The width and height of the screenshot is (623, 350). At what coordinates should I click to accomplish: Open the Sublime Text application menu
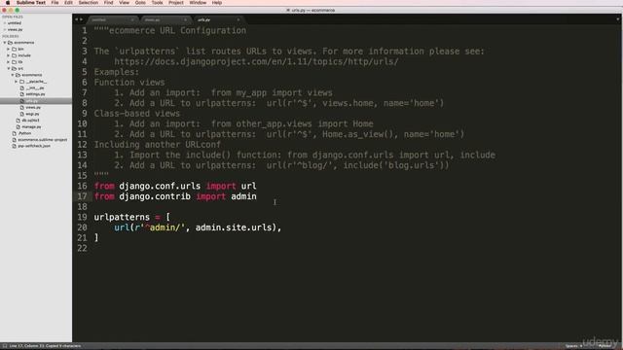(x=30, y=3)
